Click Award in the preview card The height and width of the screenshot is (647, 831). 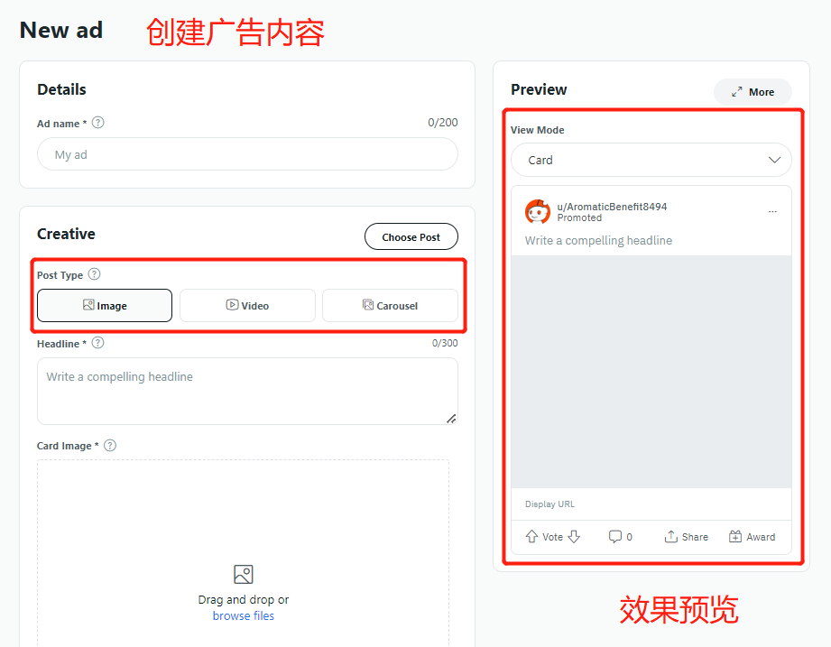coord(752,537)
